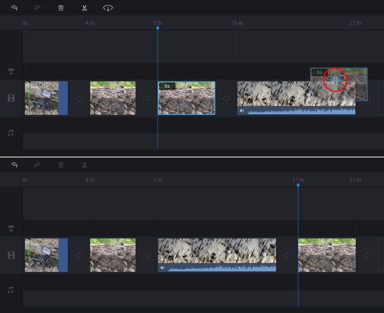384x313 pixels.
Task: Click the video track film icon in the upper timeline
Action: point(11,98)
